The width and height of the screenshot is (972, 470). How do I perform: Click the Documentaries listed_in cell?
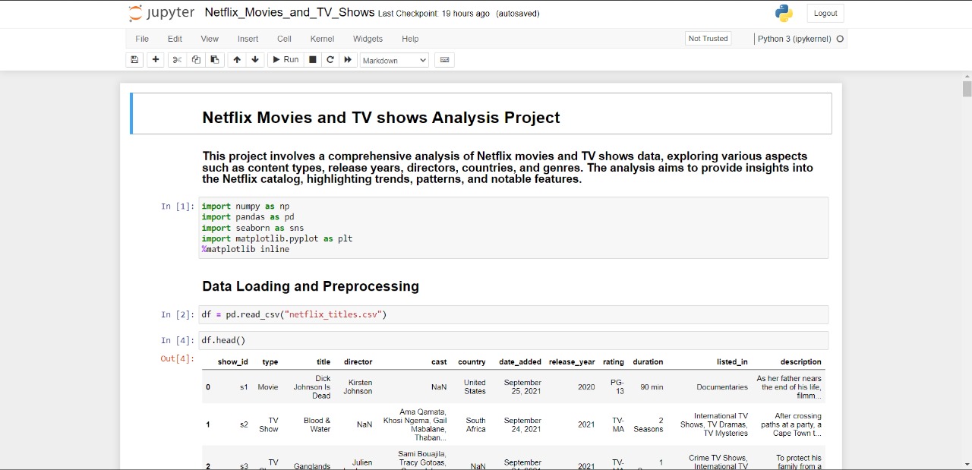pyautogui.click(x=722, y=387)
